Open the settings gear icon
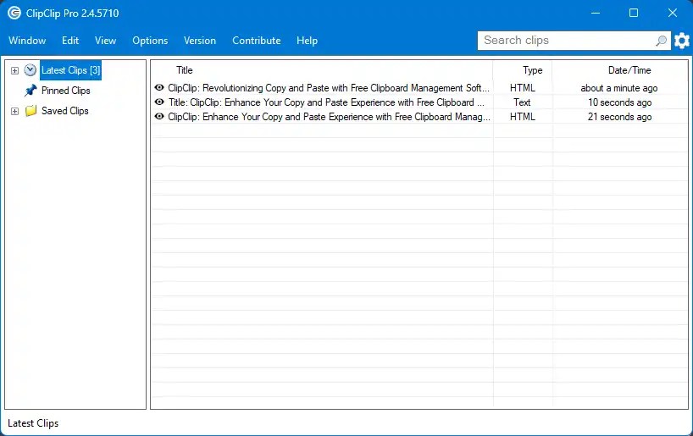Viewport: 693px width, 436px height. point(681,41)
